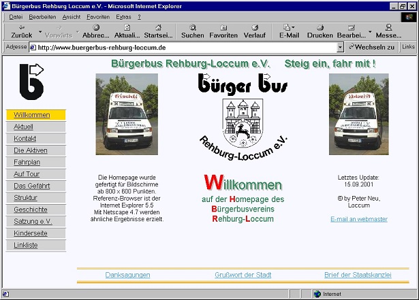View the Fahrplan timetable page
419x300 pixels.
pyautogui.click(x=36, y=162)
